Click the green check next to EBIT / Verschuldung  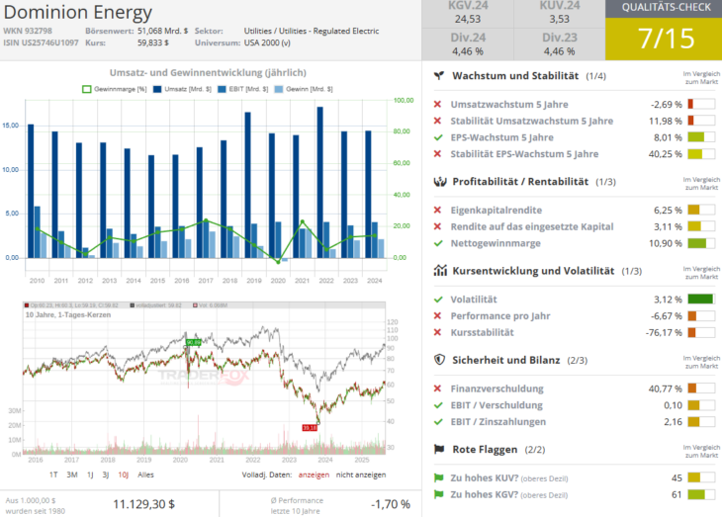point(438,405)
